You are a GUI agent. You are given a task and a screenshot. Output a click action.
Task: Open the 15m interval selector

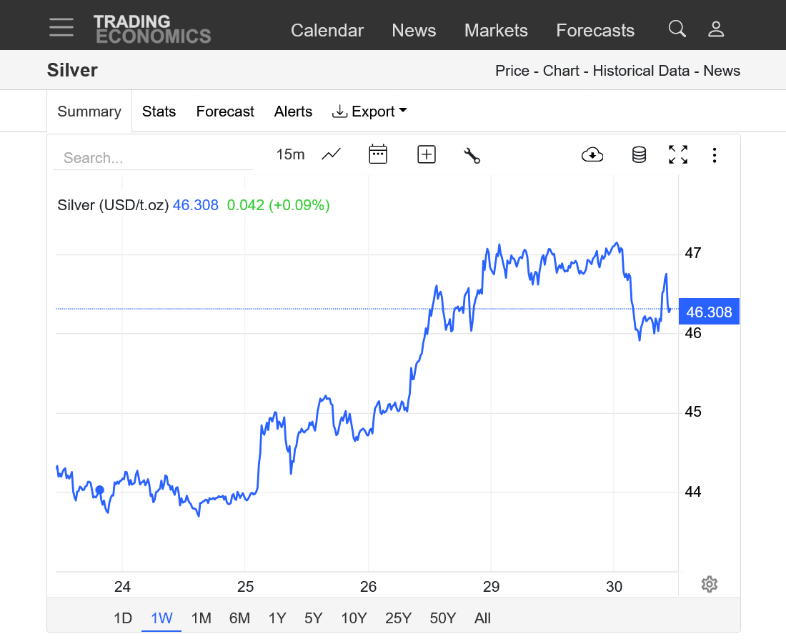pyautogui.click(x=290, y=154)
